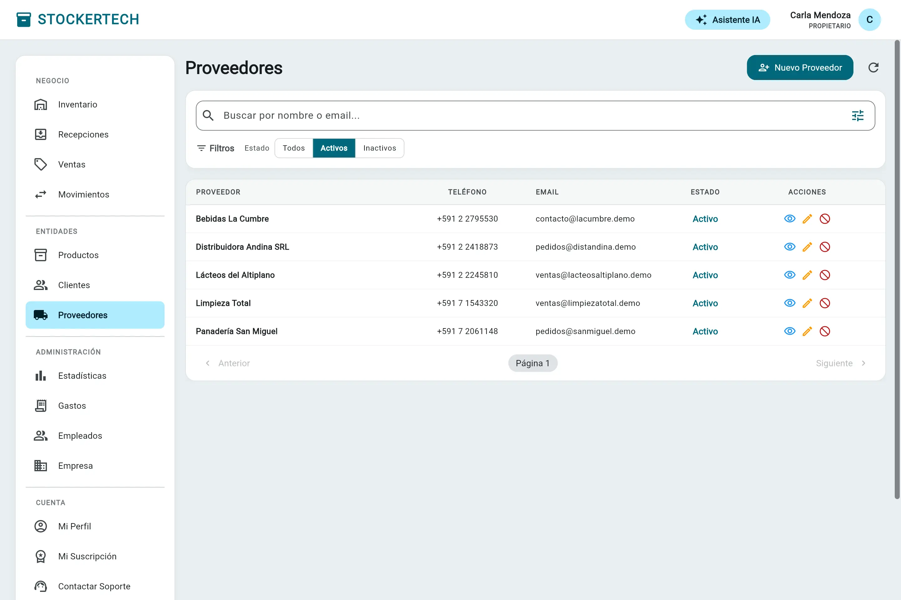Edit Lácteos del Altiplano supplier
The width and height of the screenshot is (901, 600).
point(807,275)
